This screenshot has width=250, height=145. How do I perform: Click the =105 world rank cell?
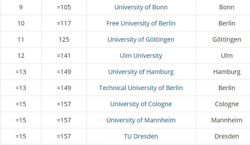point(64,7)
